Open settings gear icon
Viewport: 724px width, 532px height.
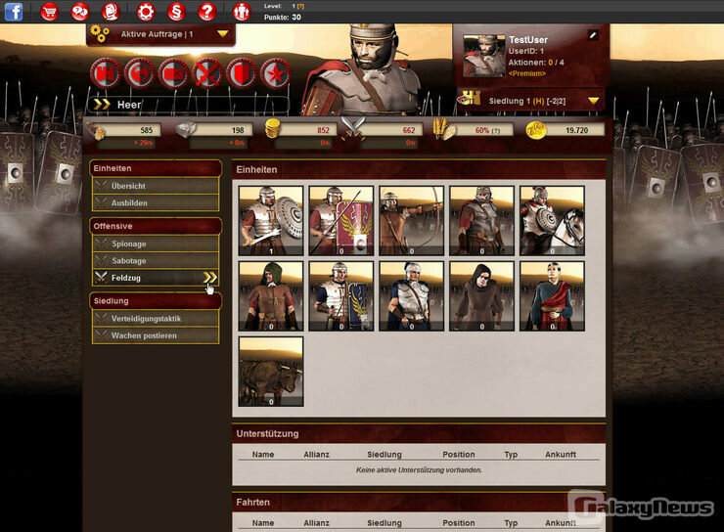pos(146,12)
